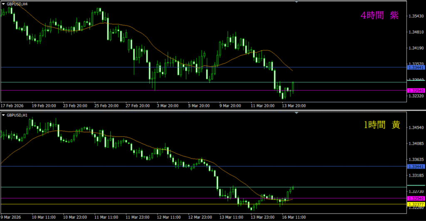Click the '12 Mar 23:00' time label on H1 axis
The image size is (426, 221).
pos(200,217)
